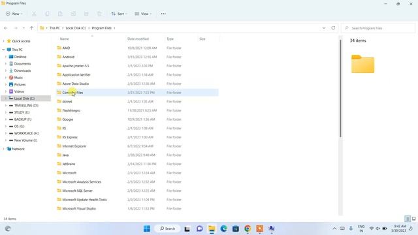Open the Sort options dropdown

tap(119, 14)
